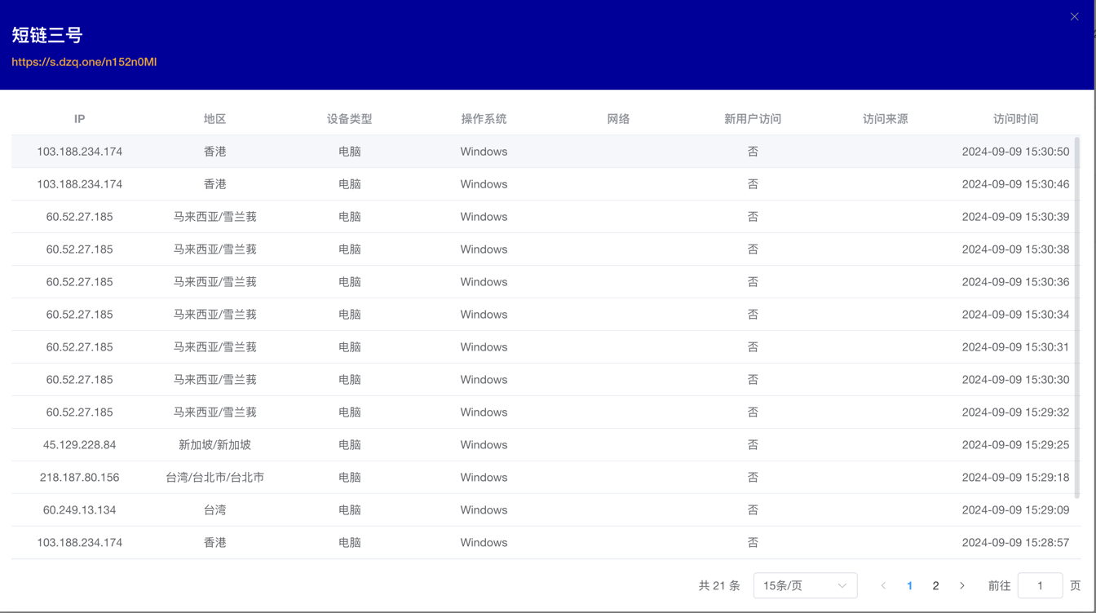This screenshot has height=613, width=1096.
Task: Click the 新用户访问 column header
Action: click(x=753, y=119)
